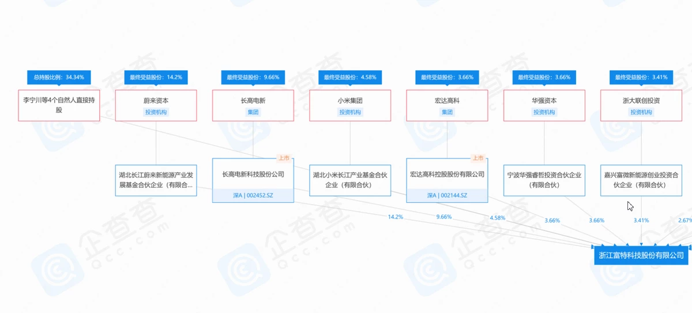Click the 2.67% edge percentage label

(685, 220)
